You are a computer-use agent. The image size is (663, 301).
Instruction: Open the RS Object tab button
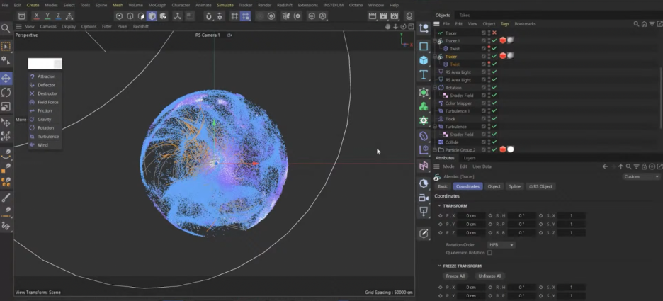540,186
